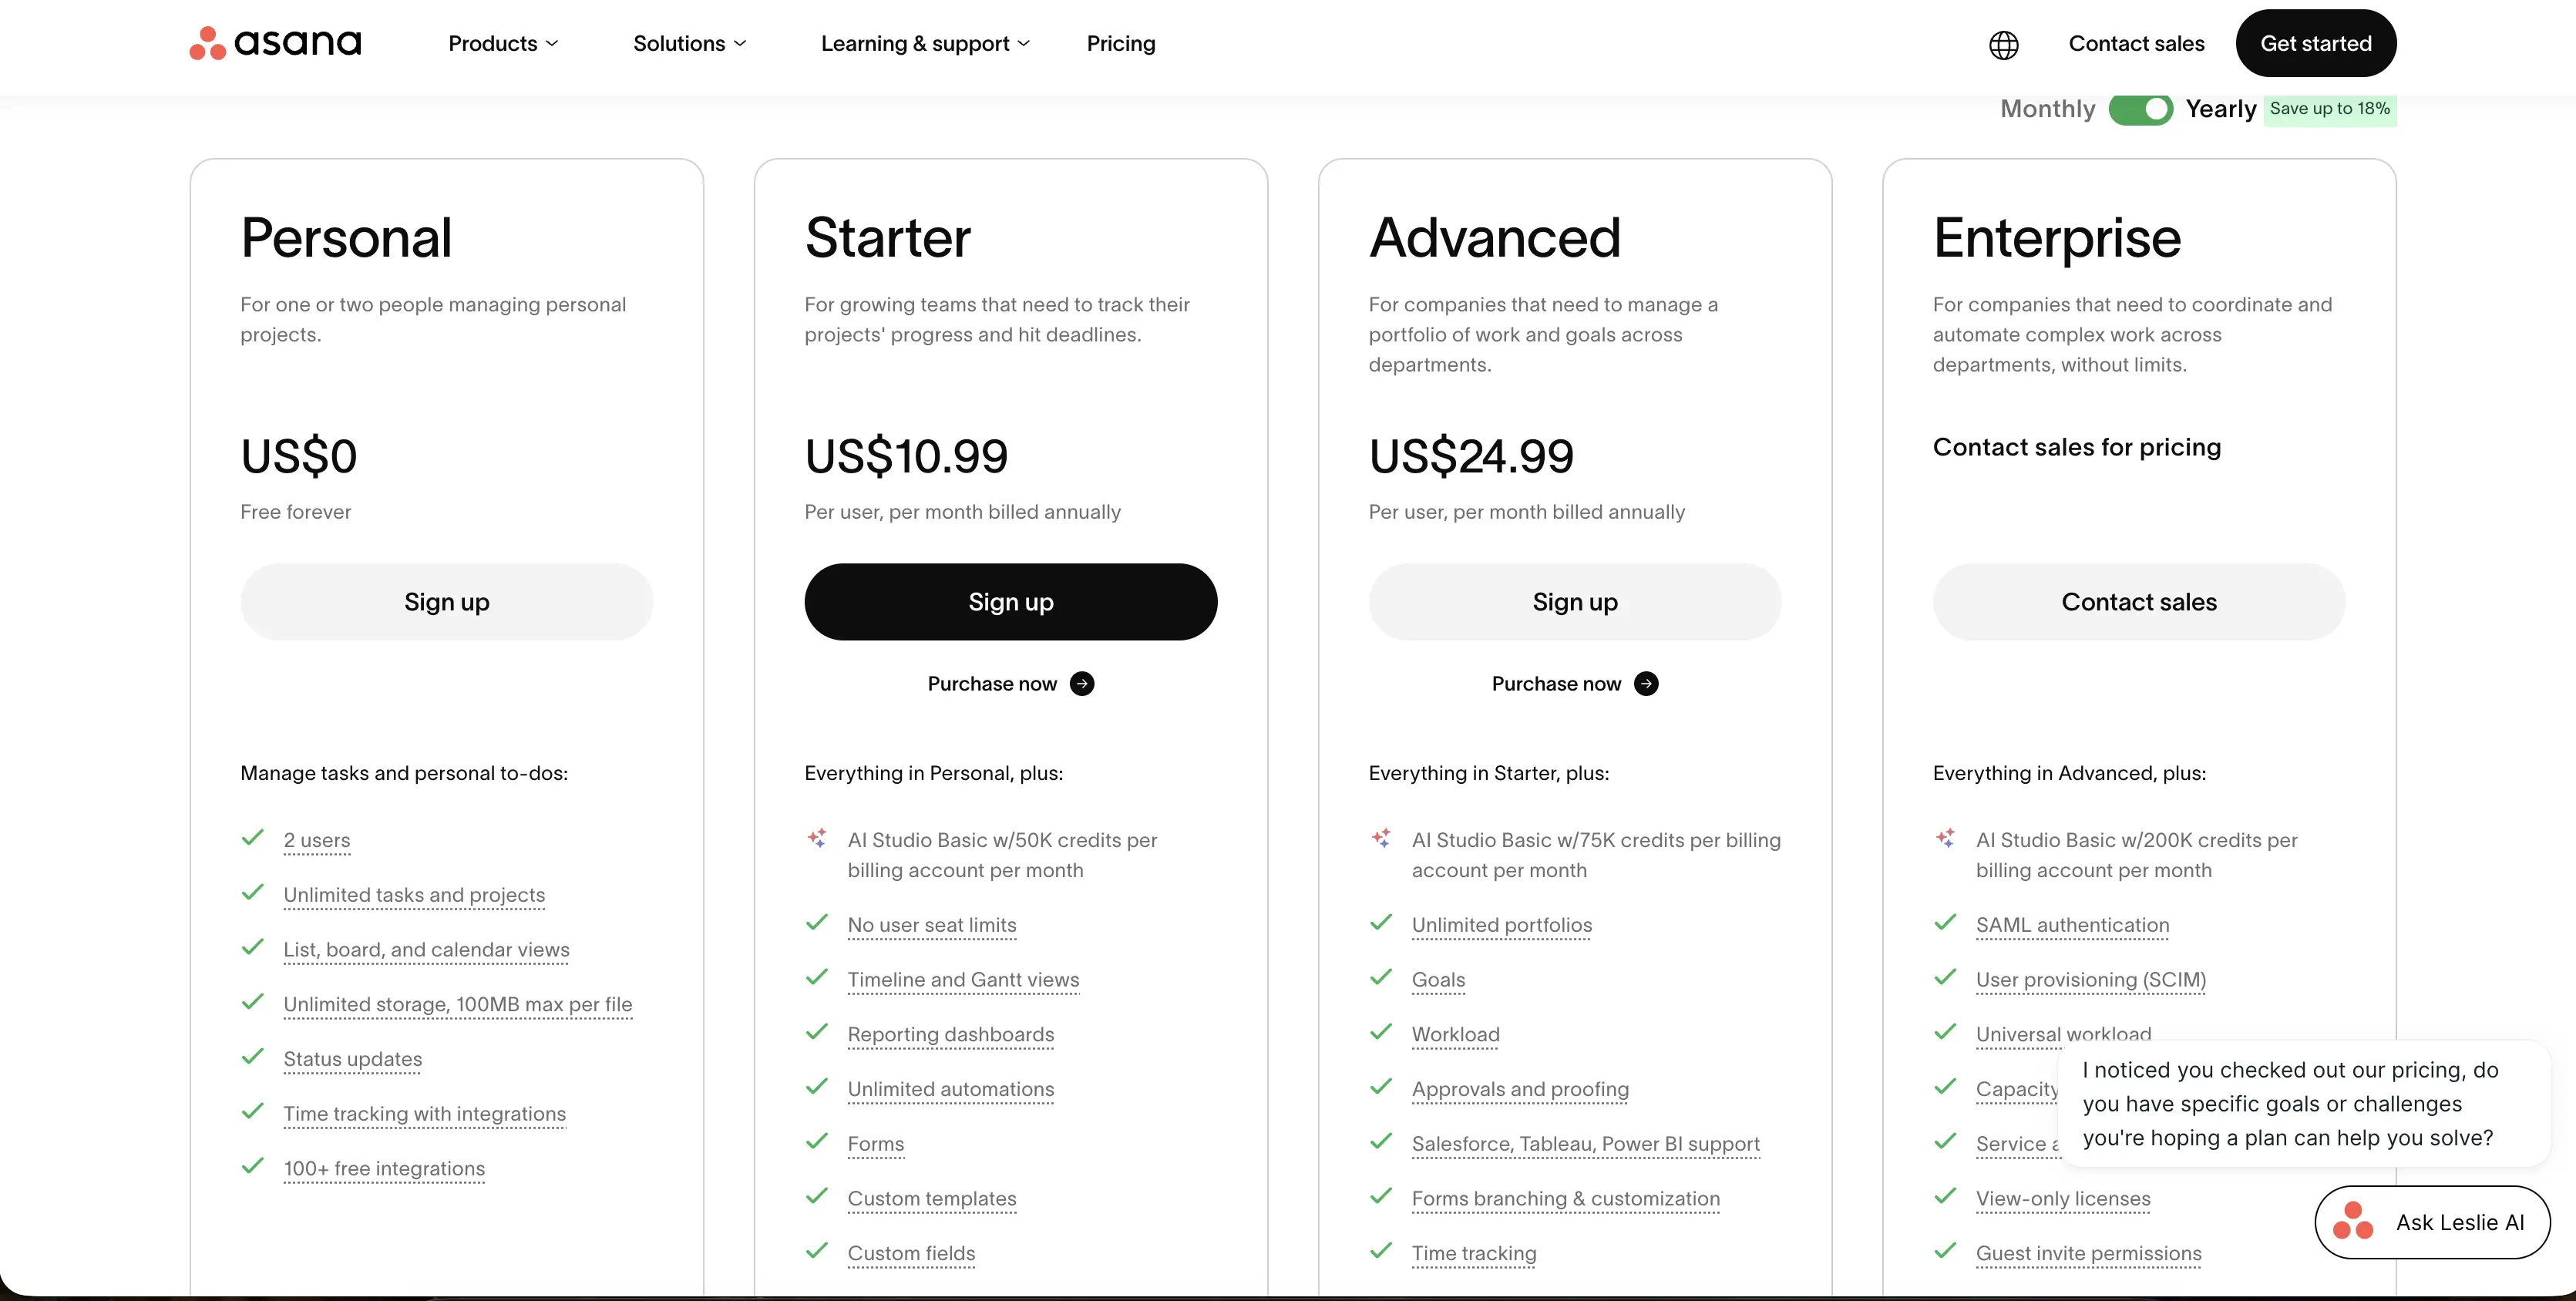Click the Enterprise AI Studio sparkle icon

click(1945, 838)
